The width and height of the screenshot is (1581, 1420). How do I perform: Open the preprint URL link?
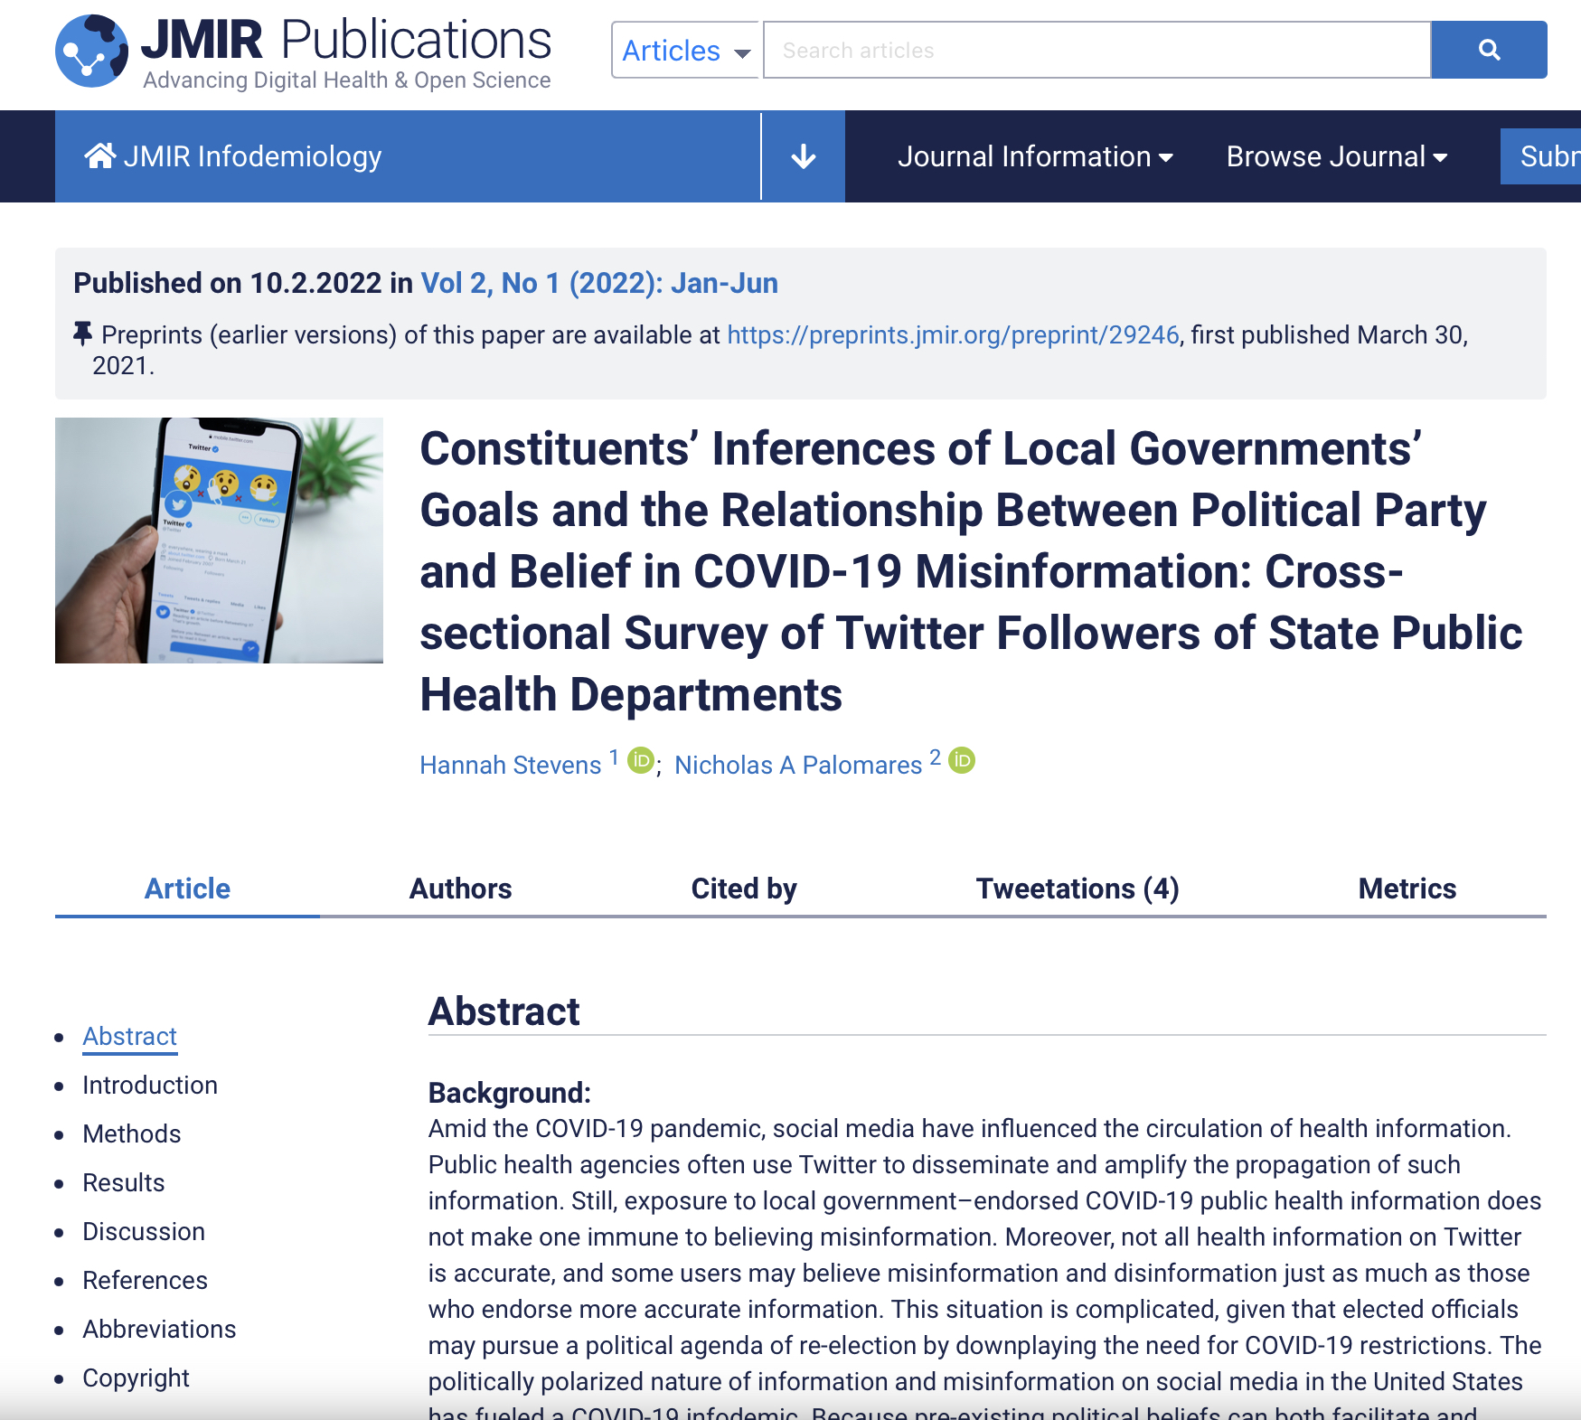coord(953,335)
